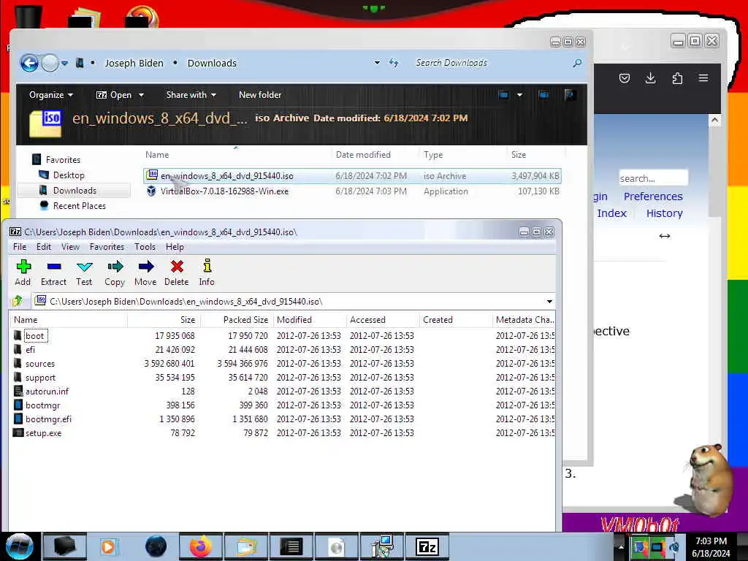Screen dimensions: 748x561
Task: Click the Explorer forward arrow button
Action: point(50,63)
